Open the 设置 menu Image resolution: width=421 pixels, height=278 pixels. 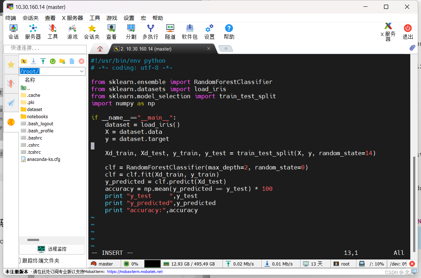tap(129, 18)
